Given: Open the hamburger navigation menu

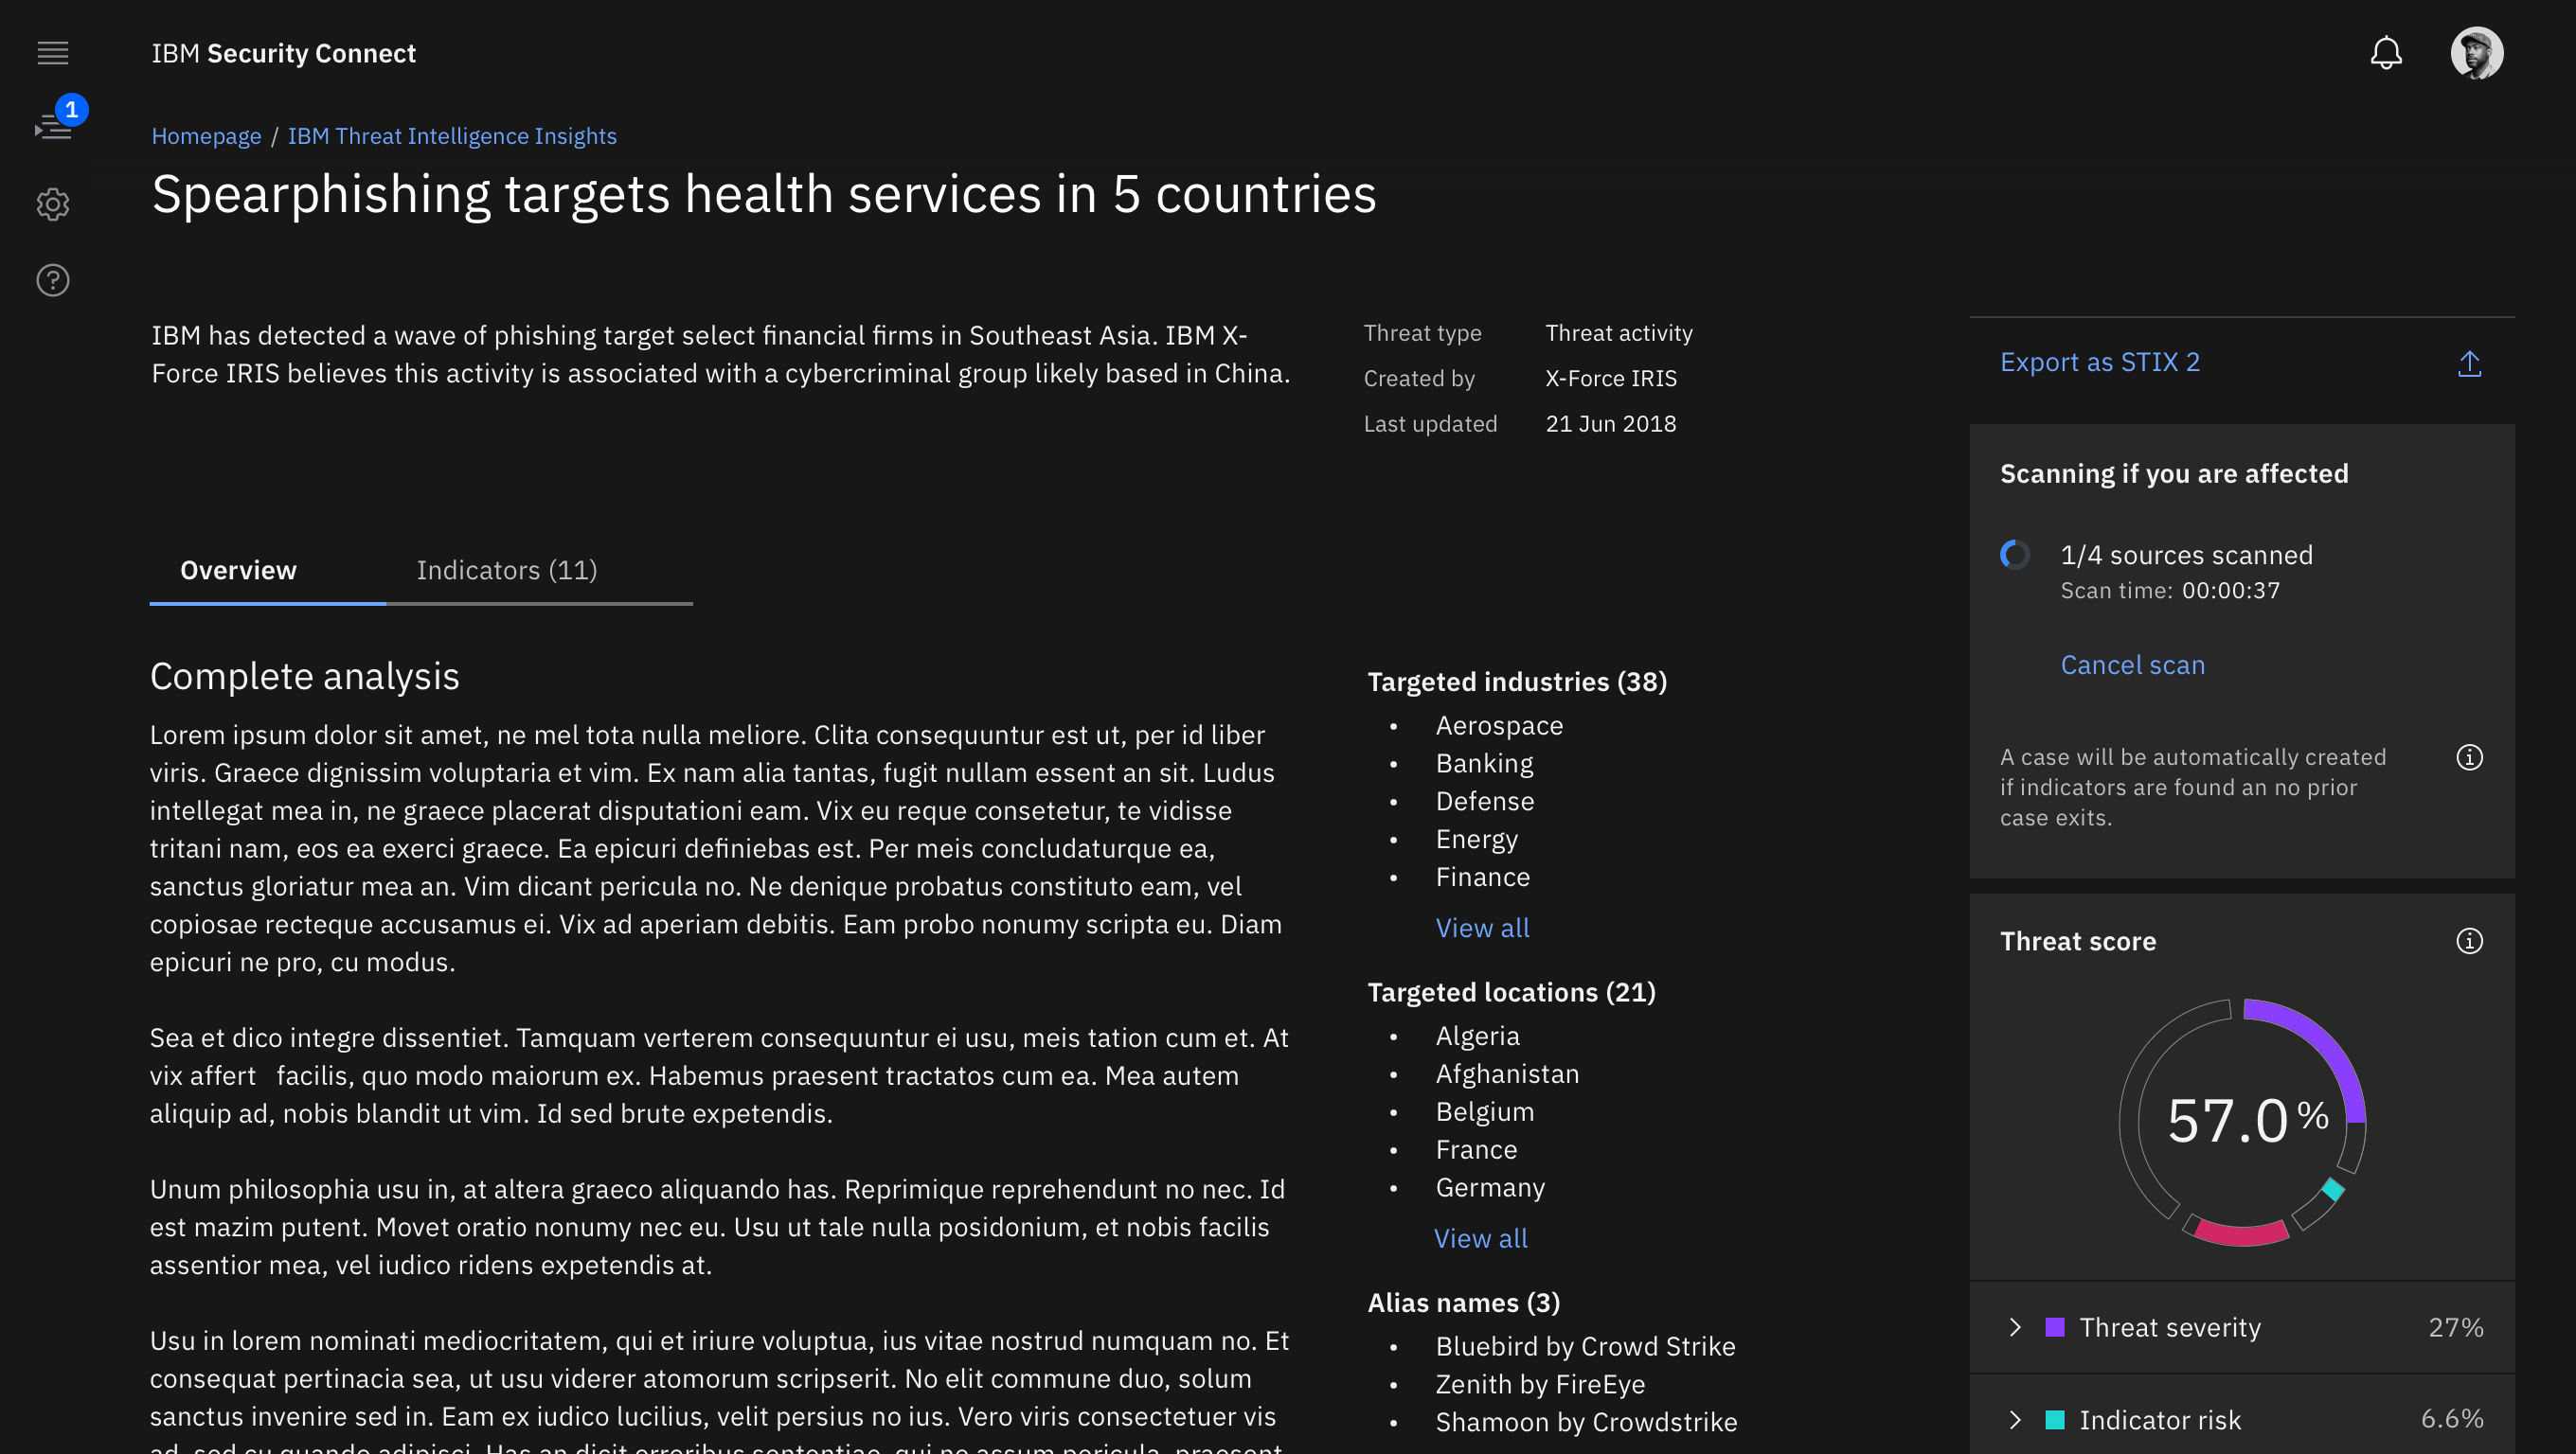Looking at the screenshot, I should click(x=53, y=53).
